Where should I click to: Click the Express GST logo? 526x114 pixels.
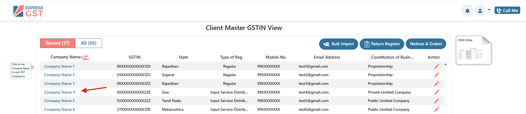coord(28,11)
